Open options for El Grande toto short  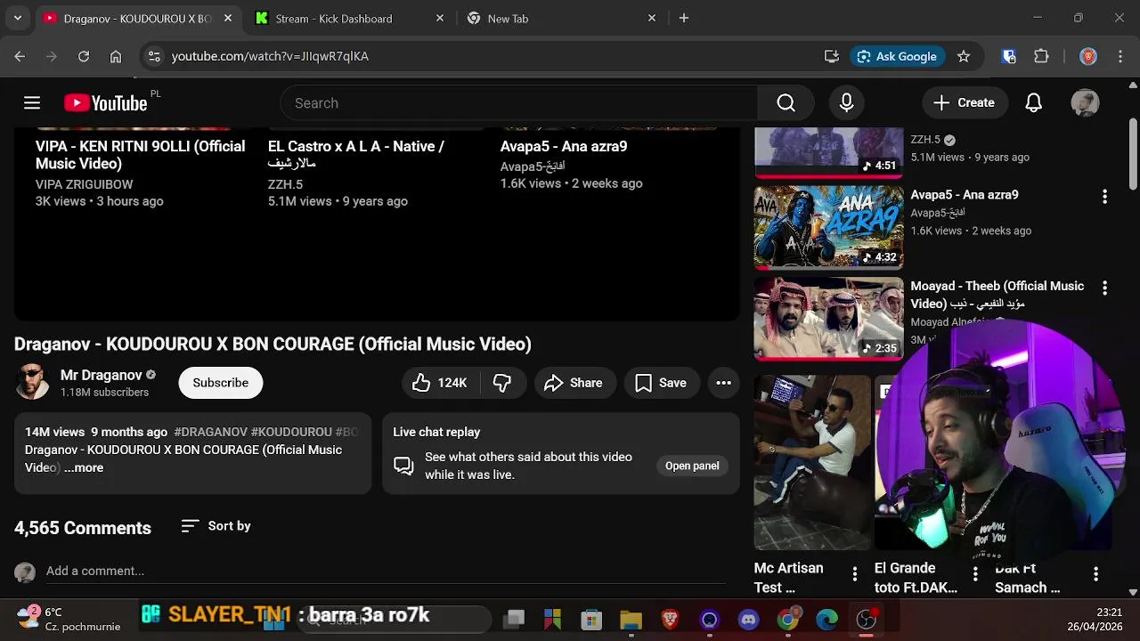pyautogui.click(x=975, y=574)
